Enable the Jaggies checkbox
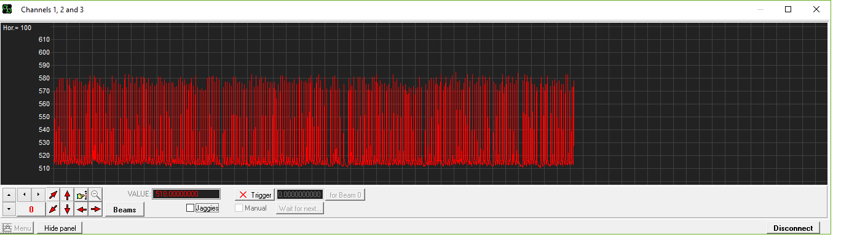This screenshot has height=248, width=841. (x=191, y=208)
